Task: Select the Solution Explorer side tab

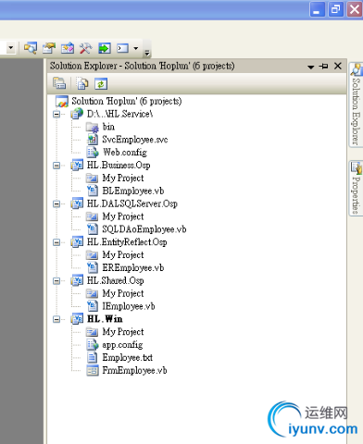Action: tap(356, 104)
